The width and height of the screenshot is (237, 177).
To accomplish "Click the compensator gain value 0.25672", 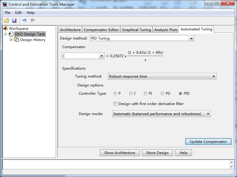I will click(x=117, y=56).
